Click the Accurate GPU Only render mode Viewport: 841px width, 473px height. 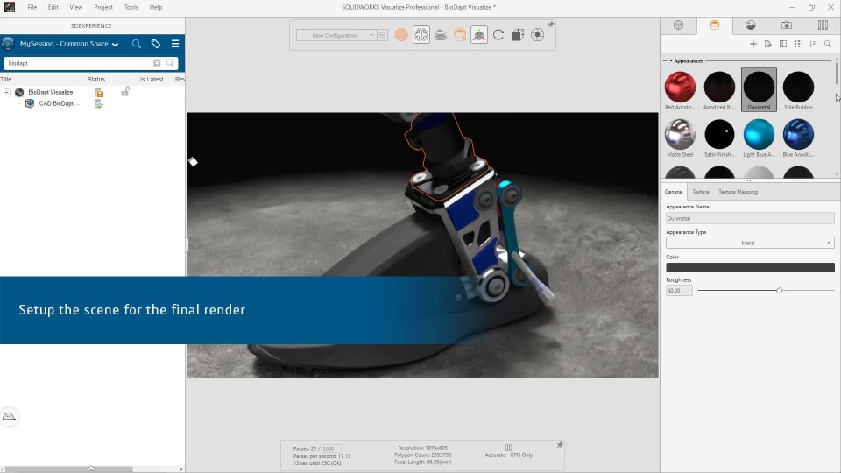[508, 451]
